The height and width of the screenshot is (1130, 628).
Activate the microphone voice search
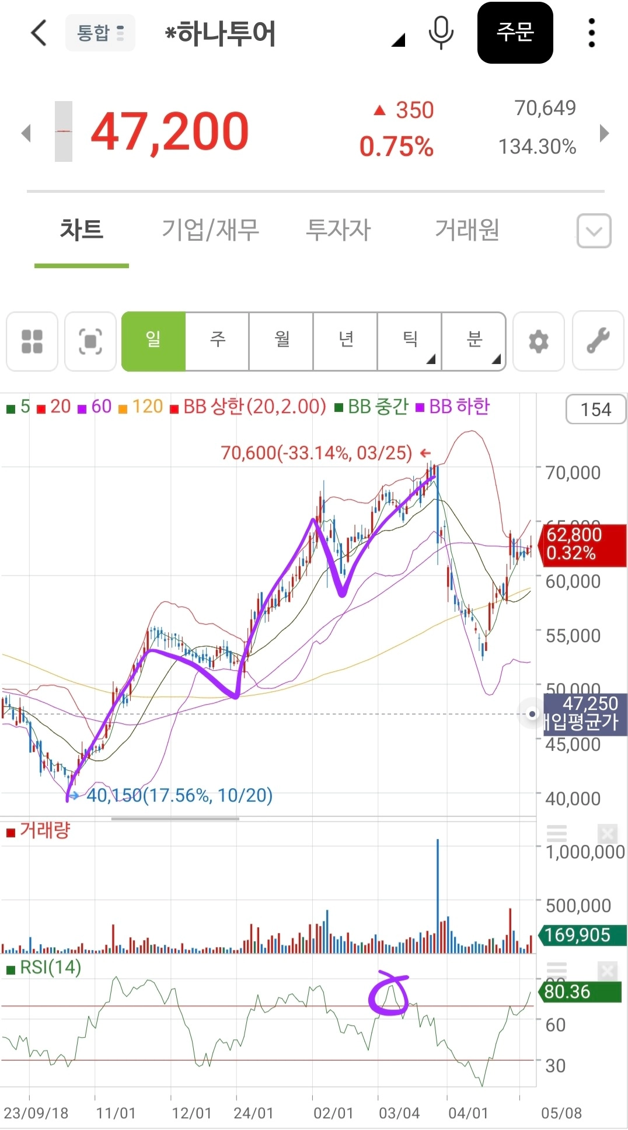(x=441, y=33)
